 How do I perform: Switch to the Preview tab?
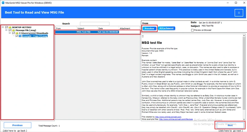(x=149, y=28)
